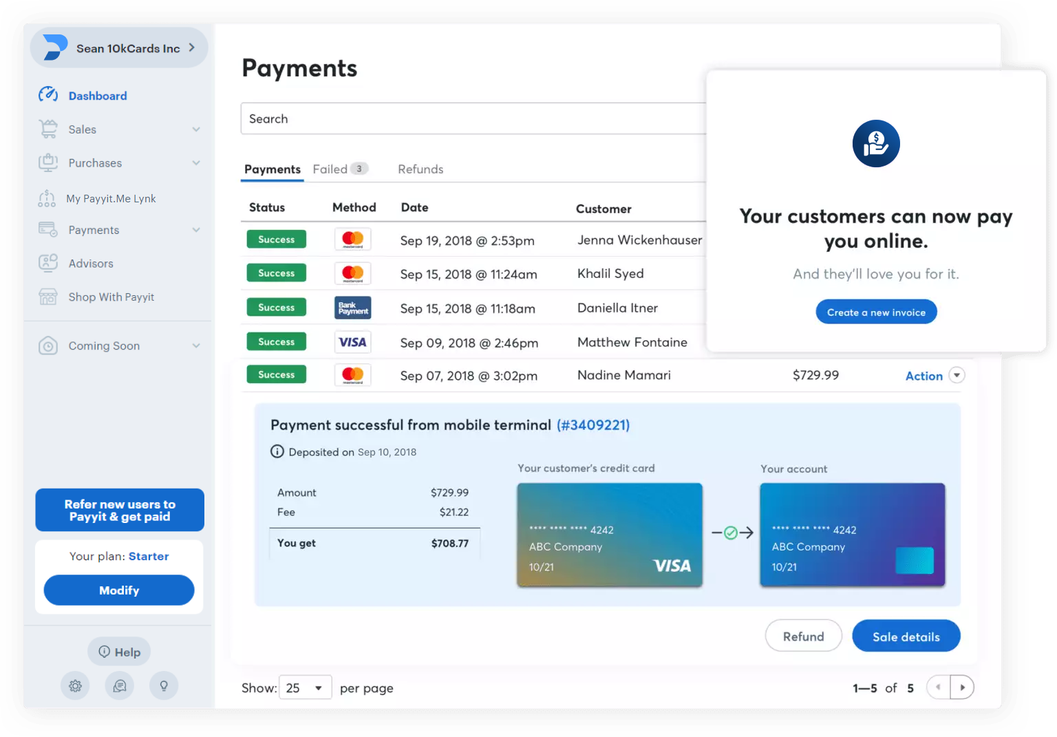Image resolution: width=1057 pixels, height=737 pixels.
Task: Click the Search input field
Action: (x=473, y=119)
